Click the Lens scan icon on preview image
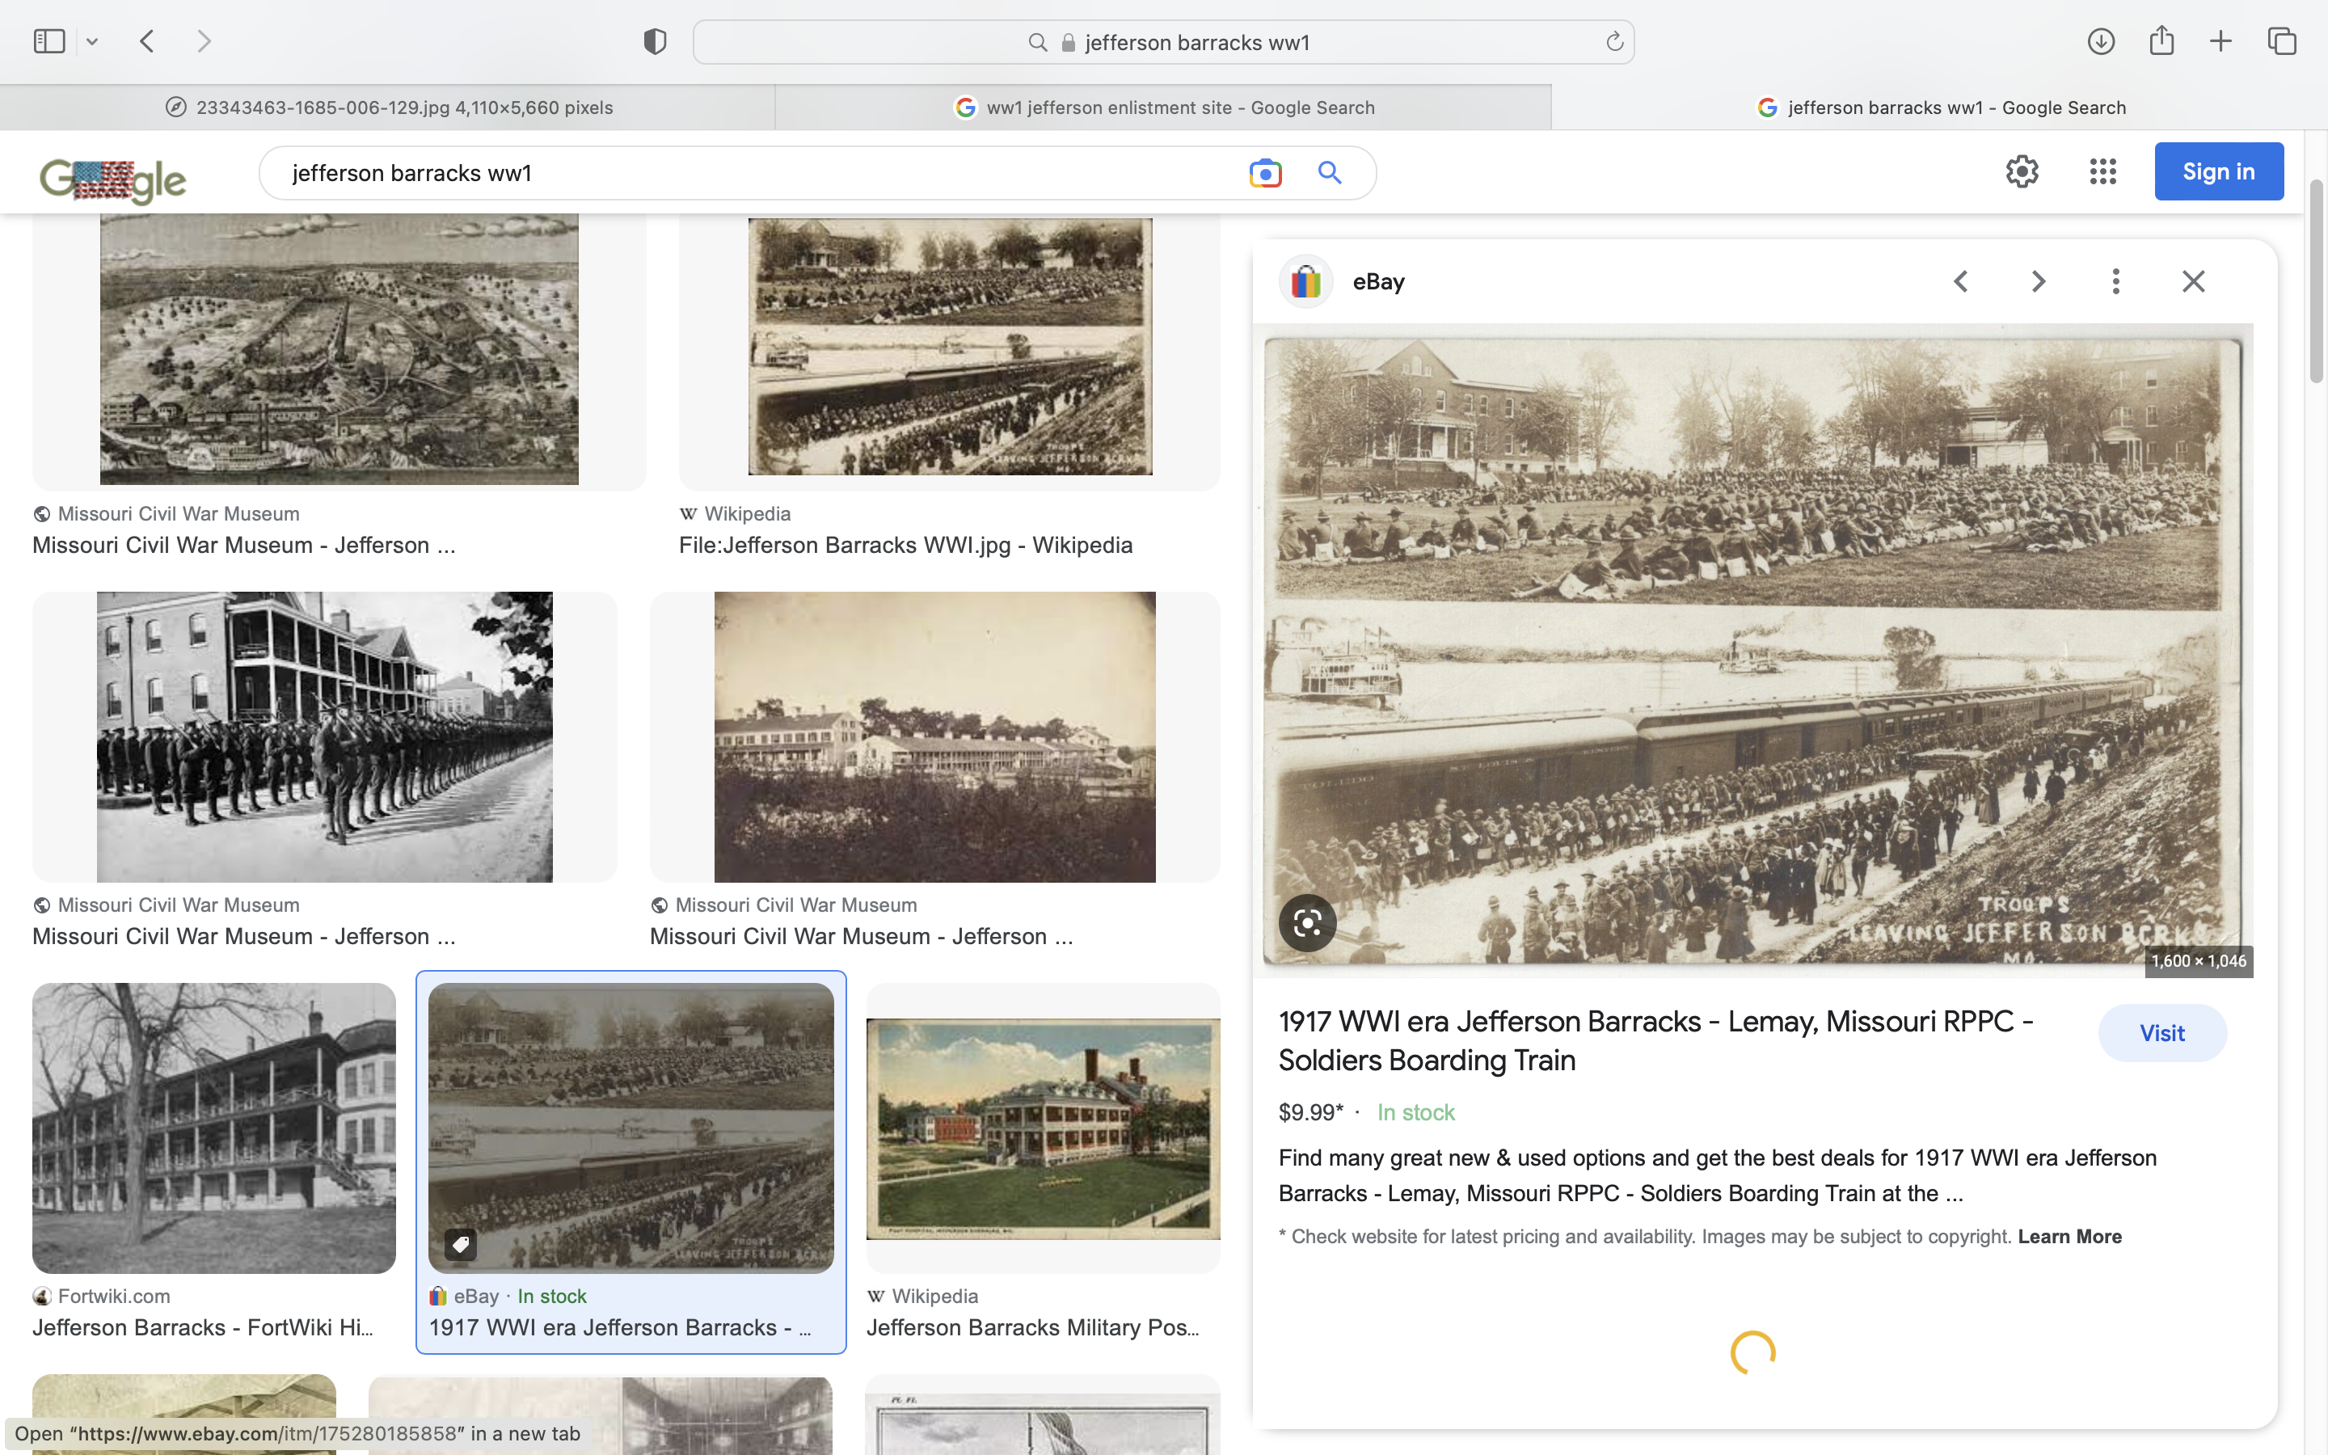 1307,924
